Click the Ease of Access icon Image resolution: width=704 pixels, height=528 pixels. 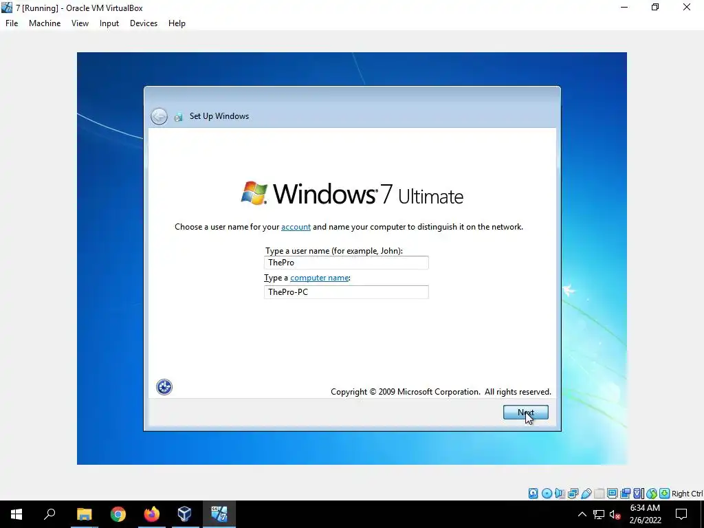coord(164,387)
